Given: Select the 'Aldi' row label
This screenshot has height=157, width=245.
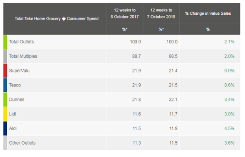Looking at the screenshot, I should coord(13,128).
